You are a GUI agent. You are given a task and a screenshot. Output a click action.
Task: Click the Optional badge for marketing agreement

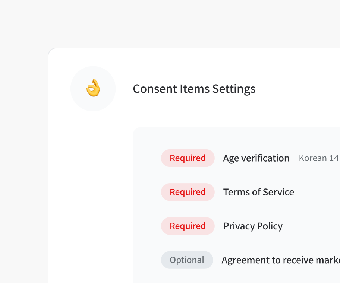187,260
